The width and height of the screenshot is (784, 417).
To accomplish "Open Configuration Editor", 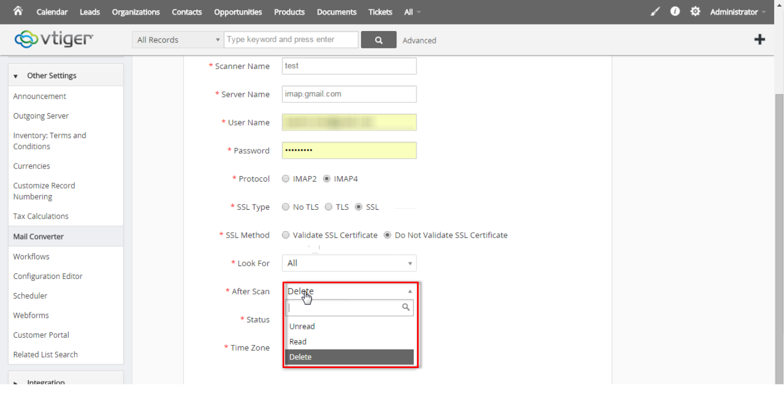I will 48,276.
